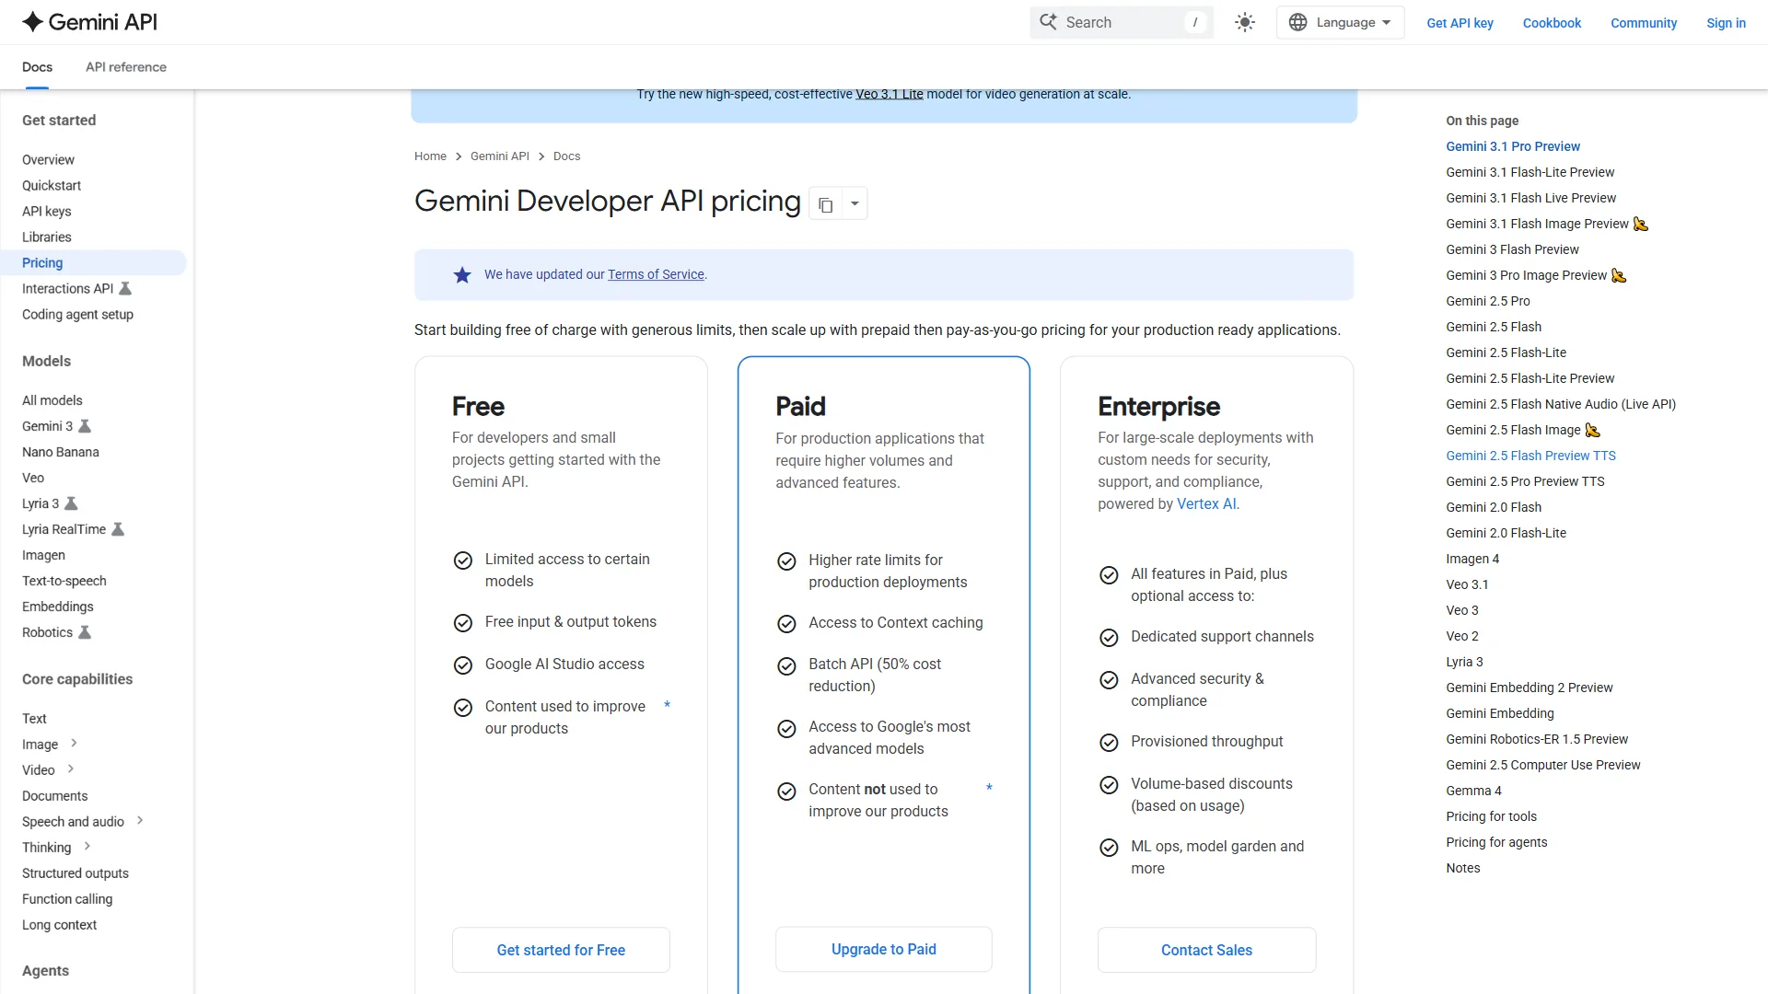Viewport: 1768px width, 994px height.
Task: Click the Docs breadcrumb
Action: tap(567, 156)
